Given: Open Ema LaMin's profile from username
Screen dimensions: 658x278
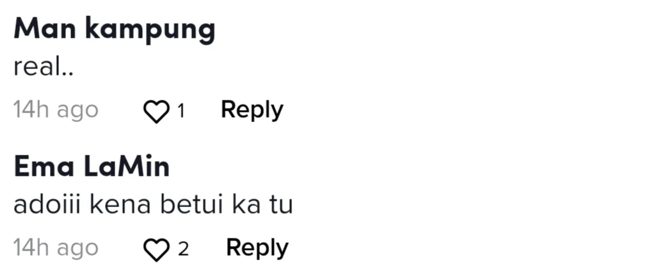Looking at the screenshot, I should click(92, 166).
